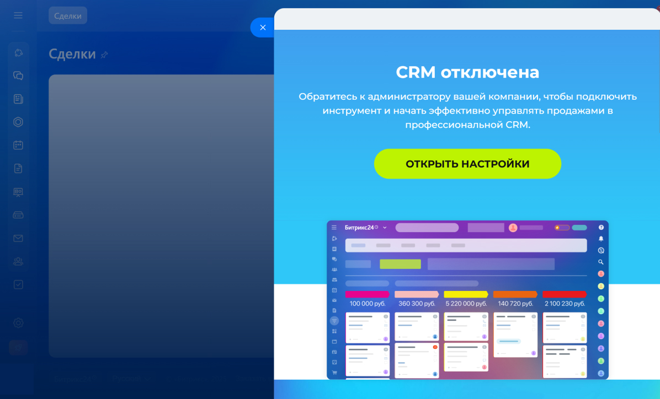Open the disk drive icon
The height and width of the screenshot is (399, 660).
pos(18,215)
